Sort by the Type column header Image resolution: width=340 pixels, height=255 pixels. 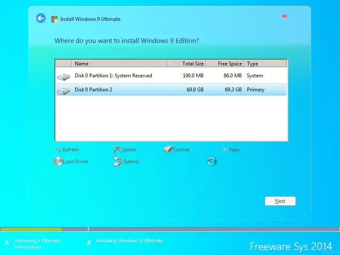click(266, 63)
